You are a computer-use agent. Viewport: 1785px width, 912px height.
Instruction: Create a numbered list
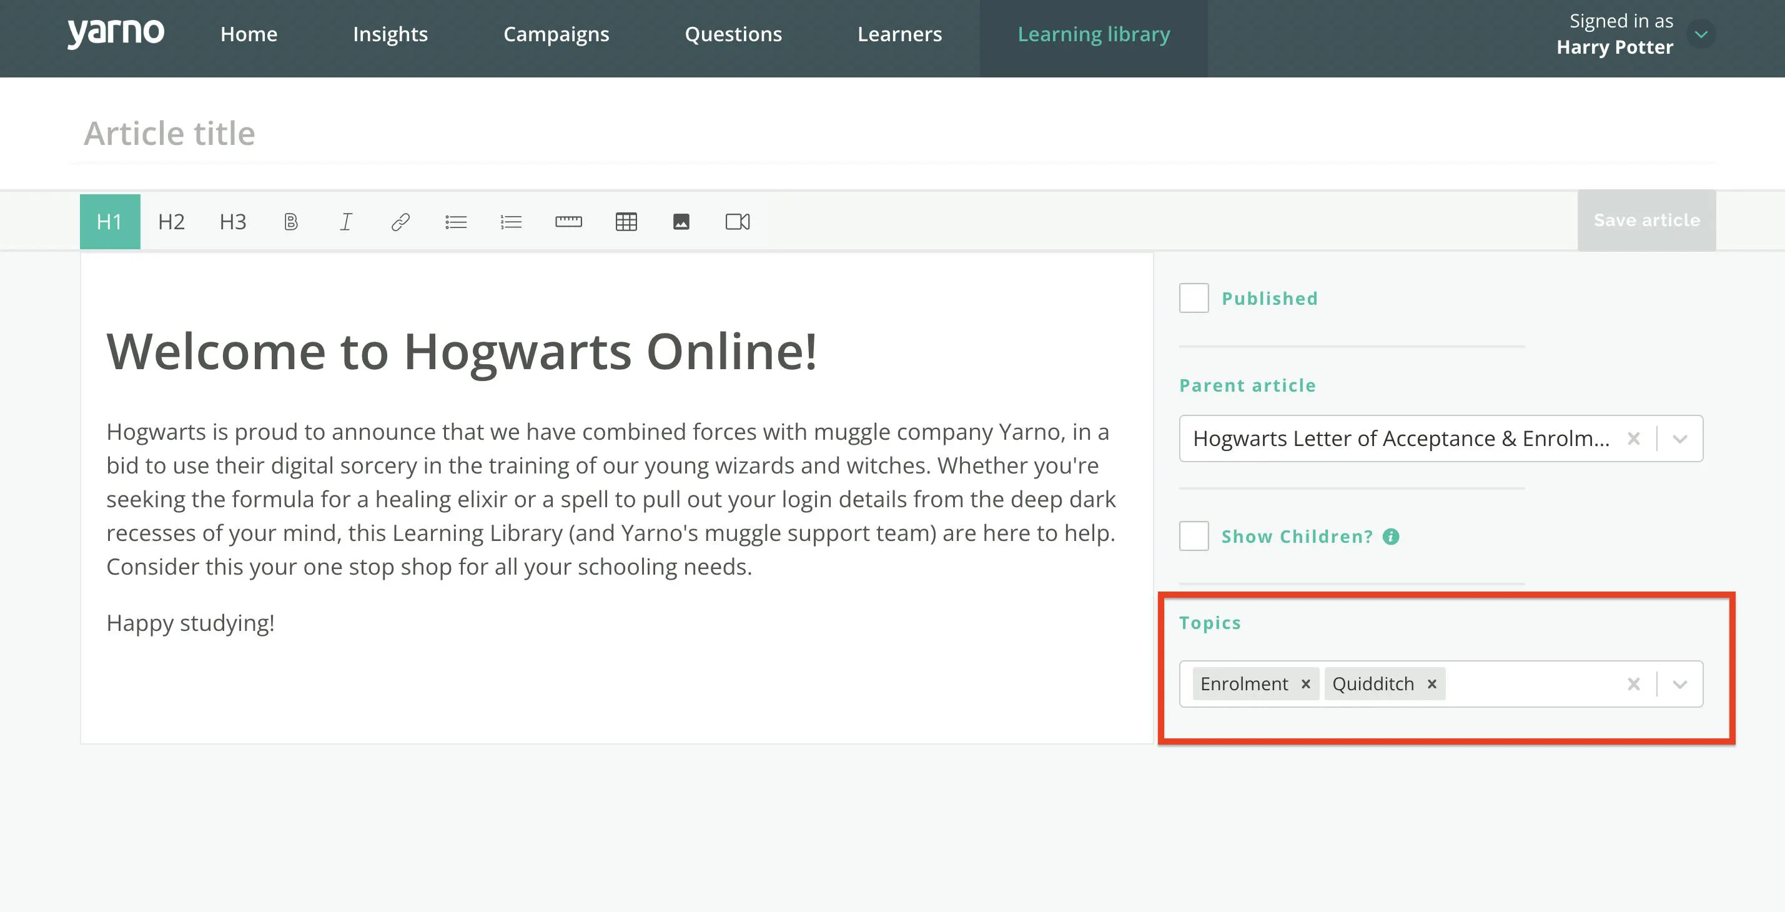coord(512,222)
